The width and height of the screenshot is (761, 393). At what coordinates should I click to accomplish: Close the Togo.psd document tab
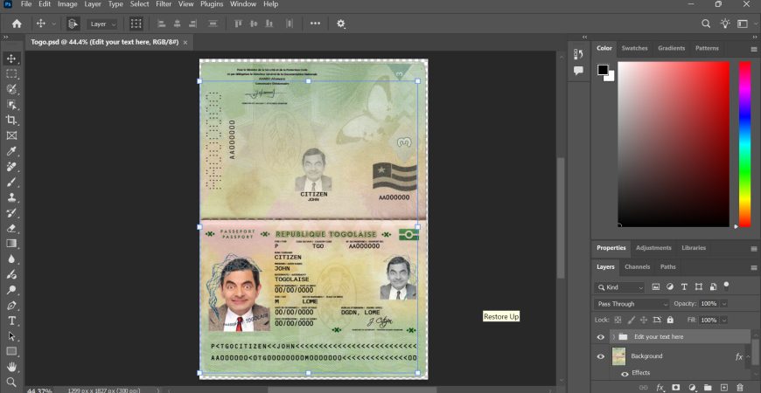tap(185, 43)
